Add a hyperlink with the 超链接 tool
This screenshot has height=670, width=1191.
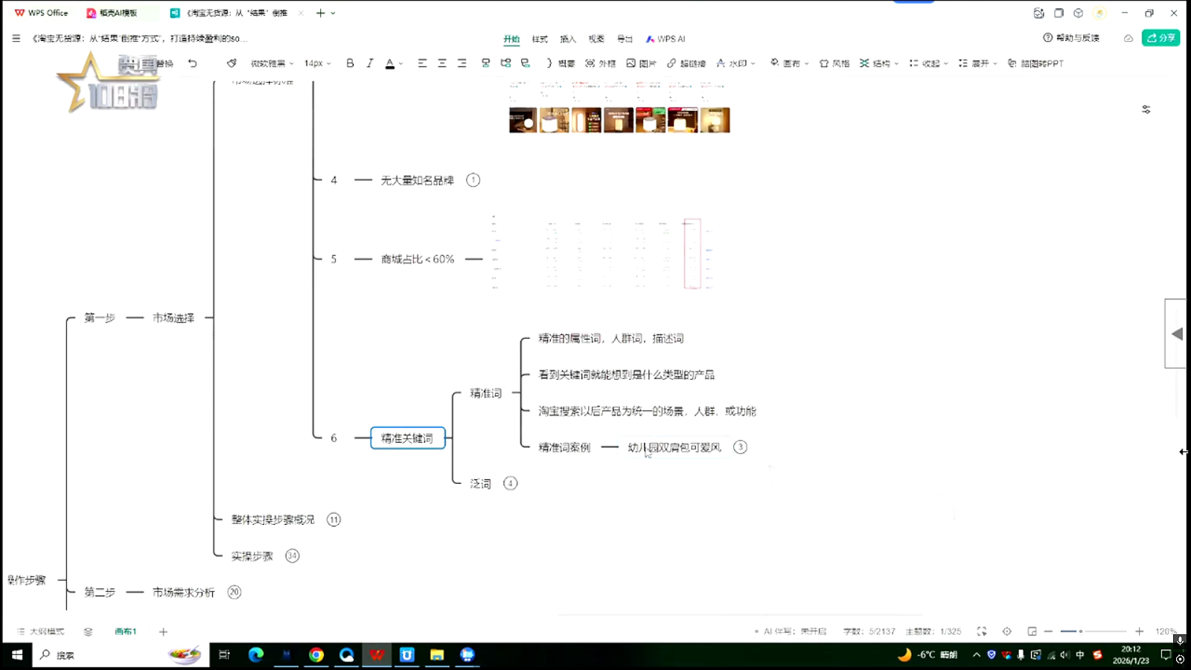tap(686, 63)
